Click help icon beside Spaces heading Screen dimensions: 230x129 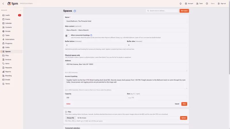tap(75, 11)
